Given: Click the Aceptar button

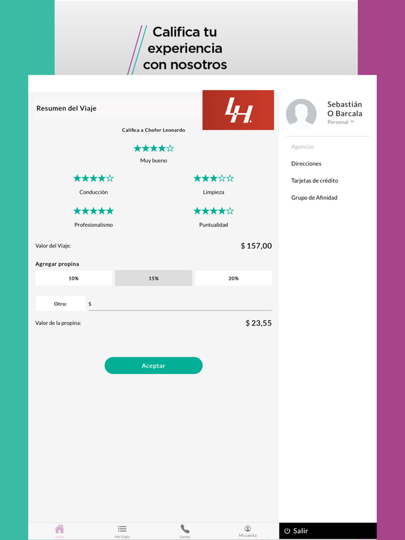Looking at the screenshot, I should [x=153, y=365].
